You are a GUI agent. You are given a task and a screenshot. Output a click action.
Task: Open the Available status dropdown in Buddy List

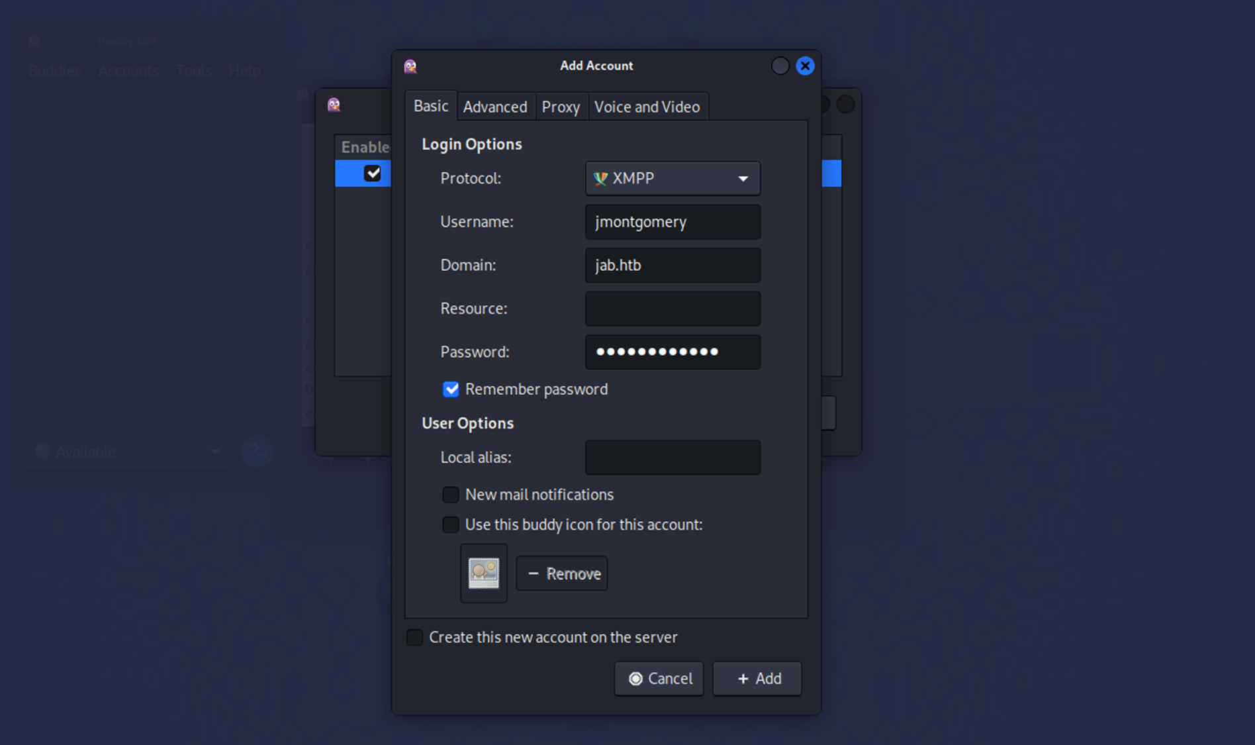pos(128,452)
